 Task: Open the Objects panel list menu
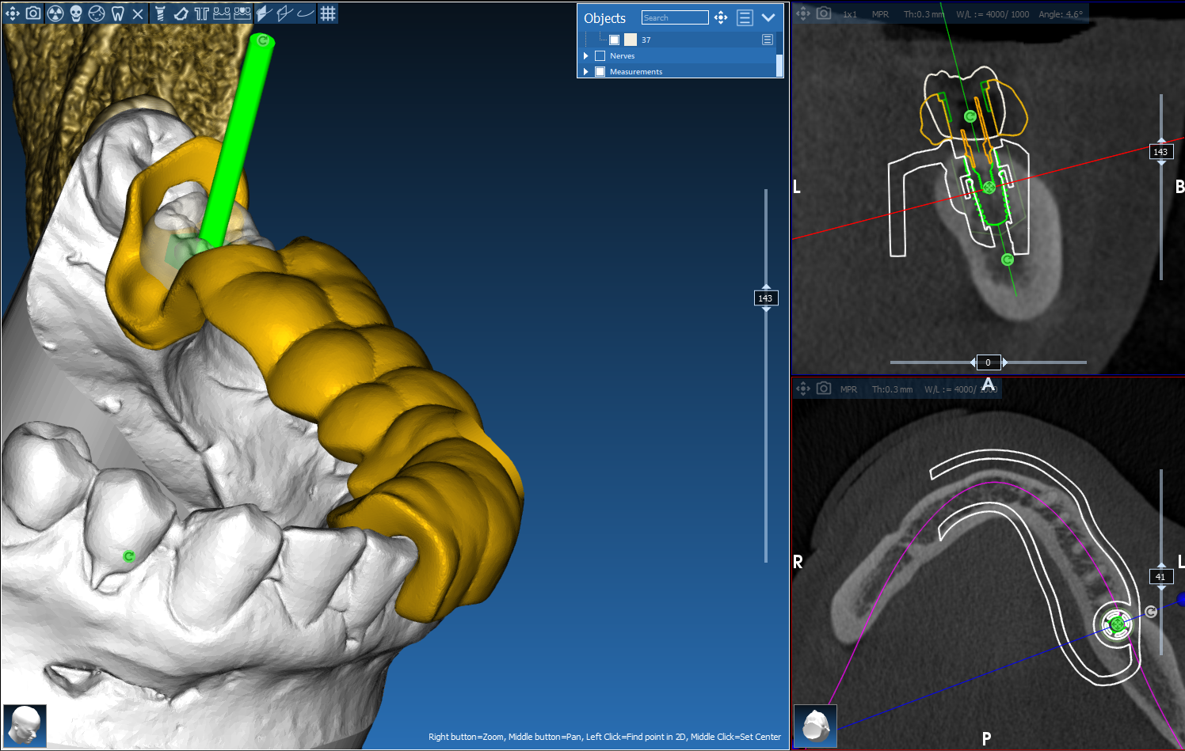(745, 17)
